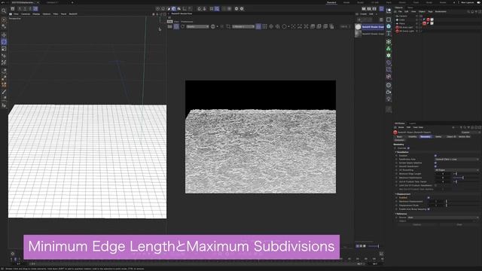Click the search magnifier icon in left palette
Screen dimensions: 482x271
click(x=4, y=11)
